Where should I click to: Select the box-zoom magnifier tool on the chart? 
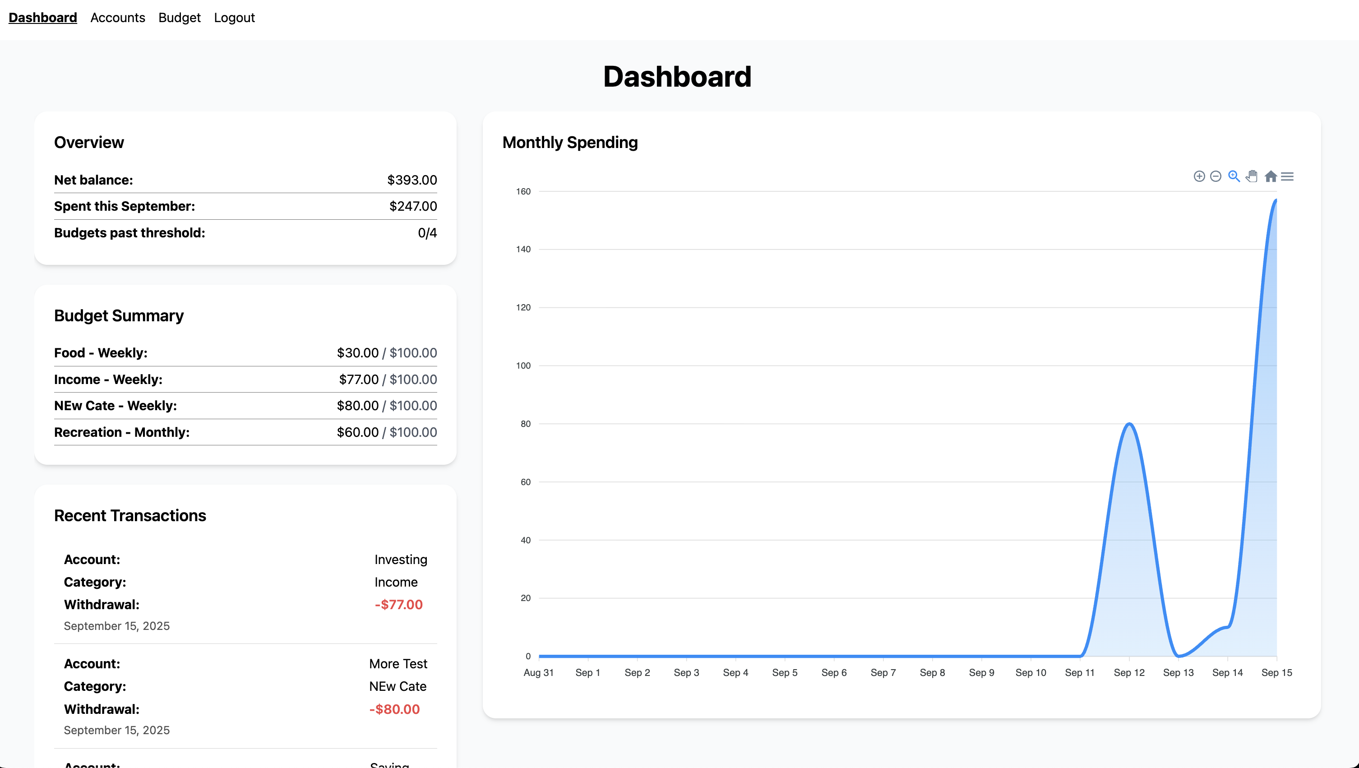(1234, 176)
